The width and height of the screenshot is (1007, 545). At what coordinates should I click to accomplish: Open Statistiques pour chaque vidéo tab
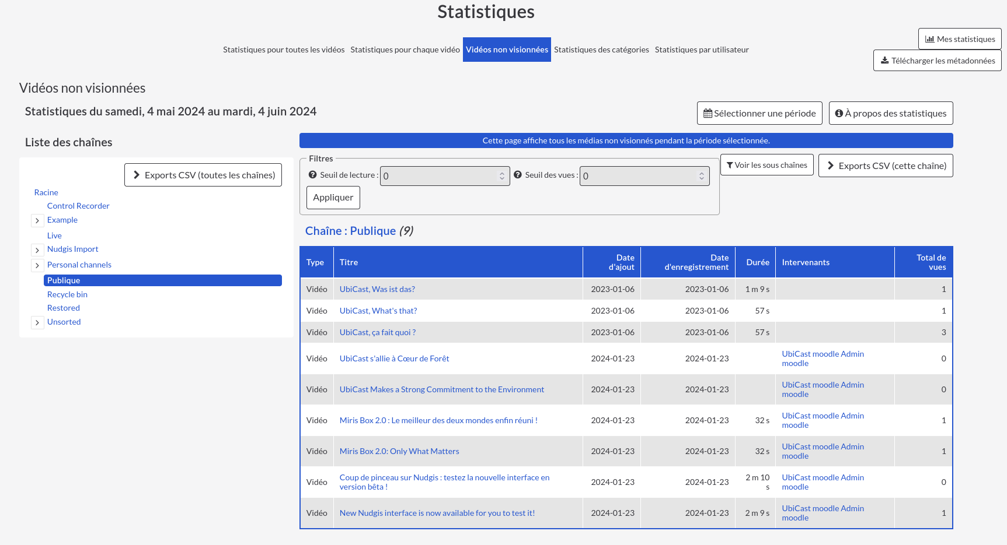point(405,50)
